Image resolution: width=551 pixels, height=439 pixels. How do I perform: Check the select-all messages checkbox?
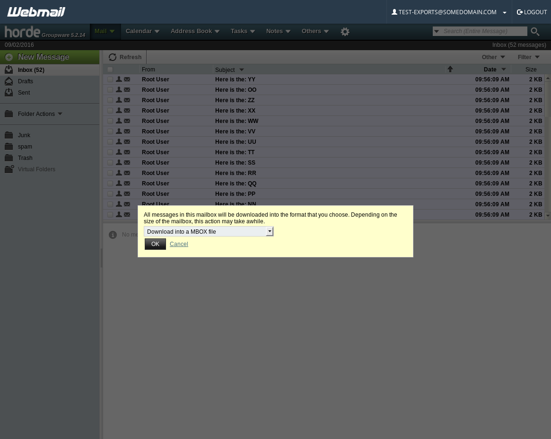[x=110, y=69]
